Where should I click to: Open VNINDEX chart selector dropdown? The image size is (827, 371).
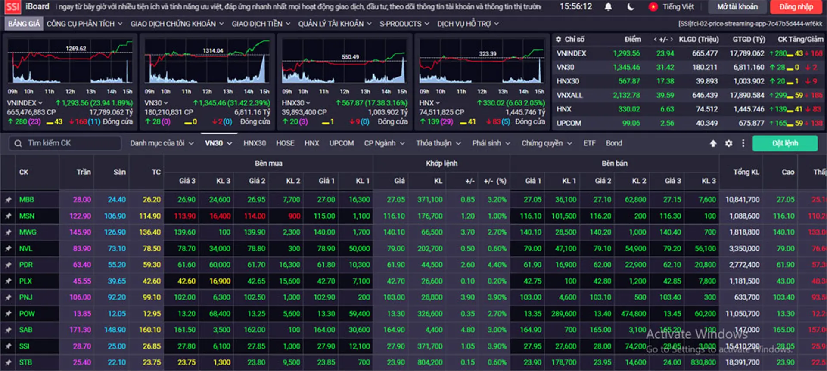click(25, 103)
